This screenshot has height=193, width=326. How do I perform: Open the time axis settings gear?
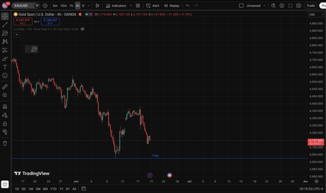(x=316, y=181)
